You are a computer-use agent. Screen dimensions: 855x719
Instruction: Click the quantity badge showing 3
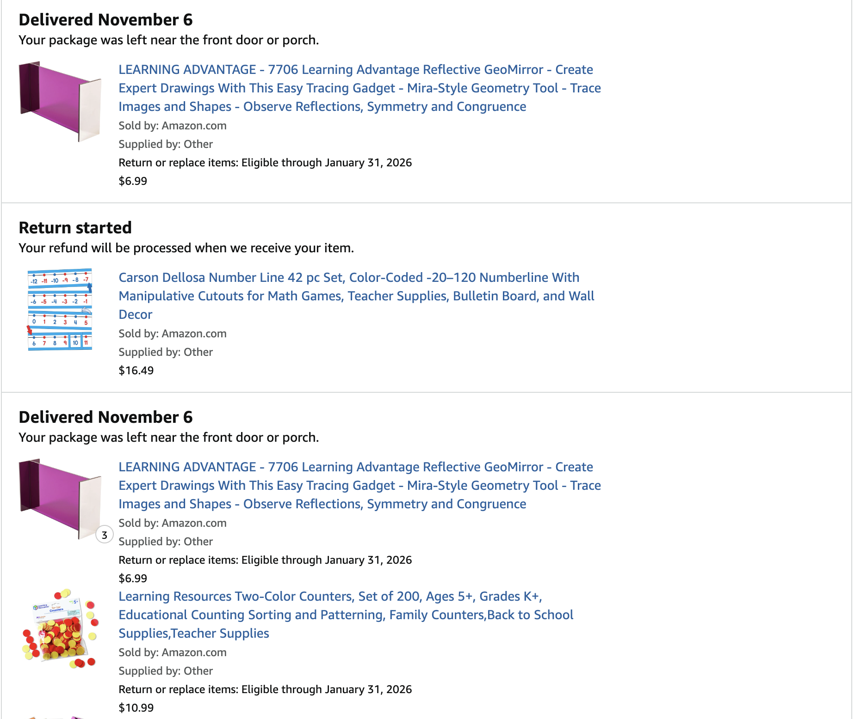click(x=105, y=535)
